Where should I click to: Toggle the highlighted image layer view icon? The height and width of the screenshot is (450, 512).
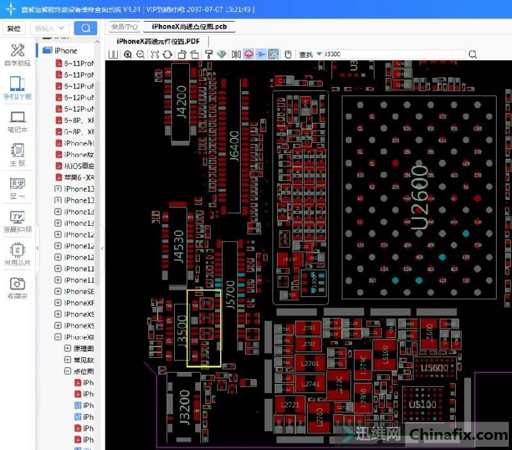[273, 54]
